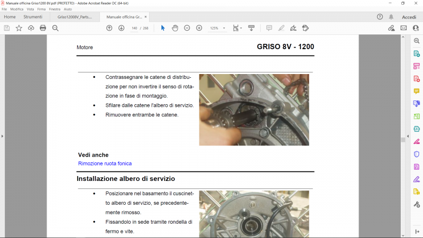Image resolution: width=423 pixels, height=238 pixels.
Task: Click scrollbar down arrow
Action: [x=403, y=235]
